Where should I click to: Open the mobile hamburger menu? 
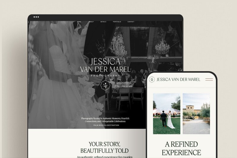pos(209,79)
